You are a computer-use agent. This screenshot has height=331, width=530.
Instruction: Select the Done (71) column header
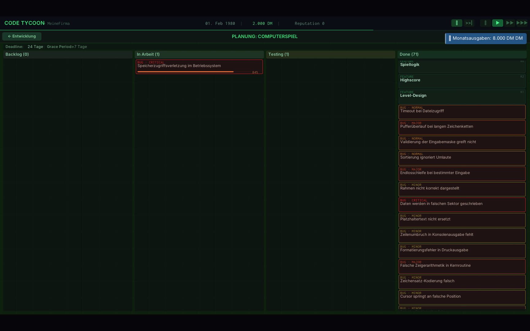click(409, 54)
